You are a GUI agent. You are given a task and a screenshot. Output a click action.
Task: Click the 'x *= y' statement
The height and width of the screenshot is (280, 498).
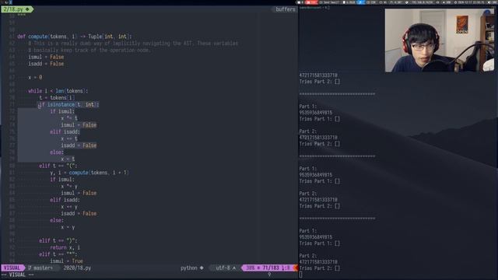(x=69, y=186)
